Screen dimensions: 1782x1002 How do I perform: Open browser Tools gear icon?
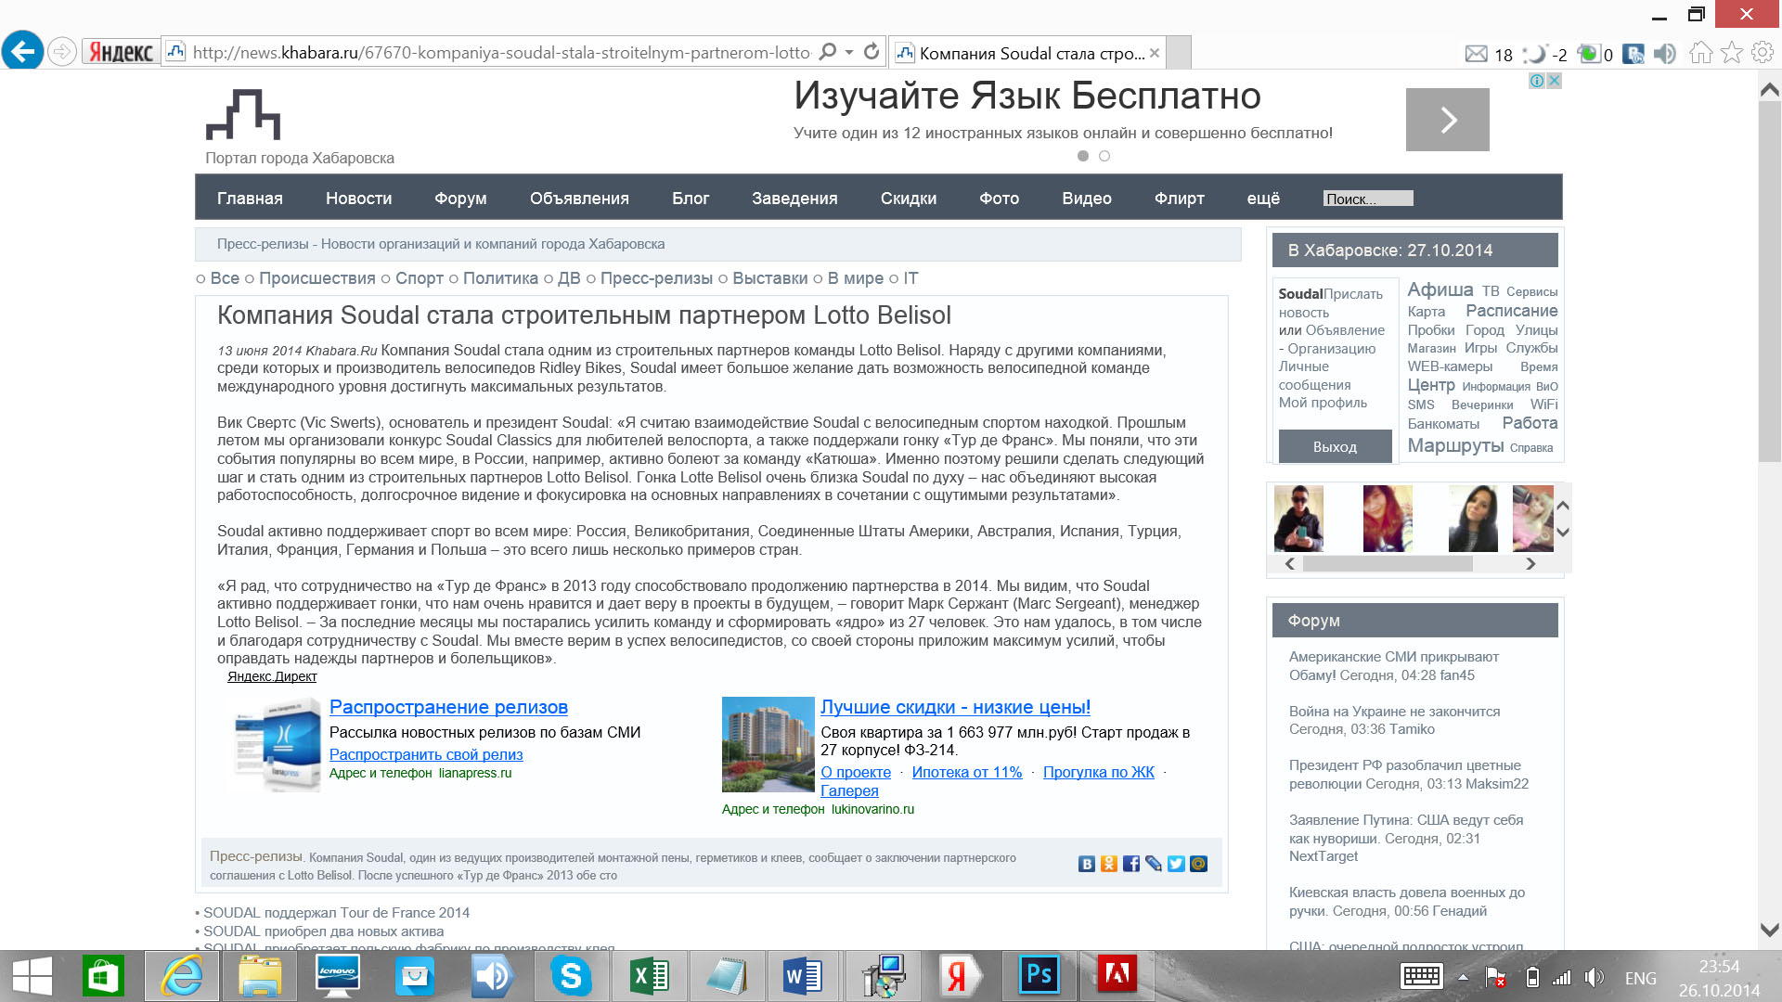(x=1762, y=53)
